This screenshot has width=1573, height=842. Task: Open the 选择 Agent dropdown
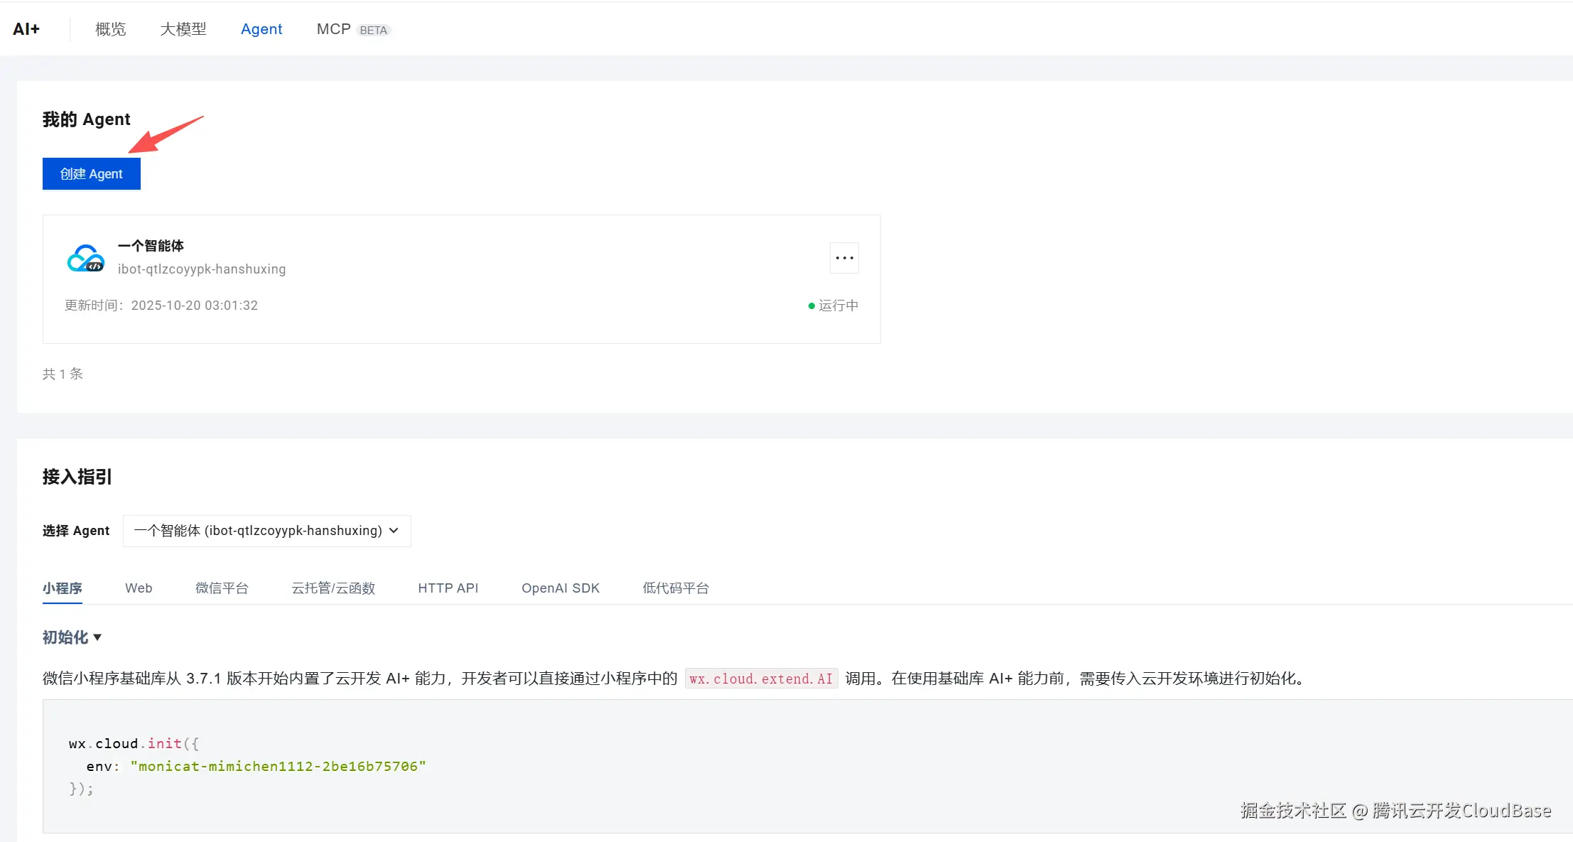pyautogui.click(x=266, y=530)
